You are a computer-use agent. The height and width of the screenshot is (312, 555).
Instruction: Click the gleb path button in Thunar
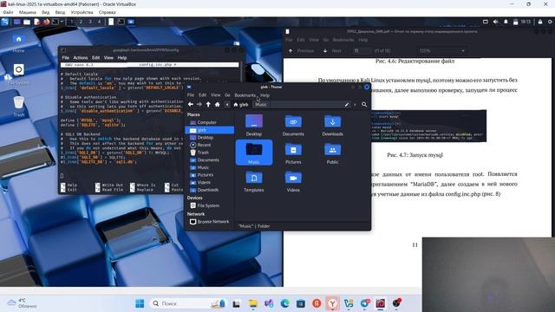coord(241,105)
